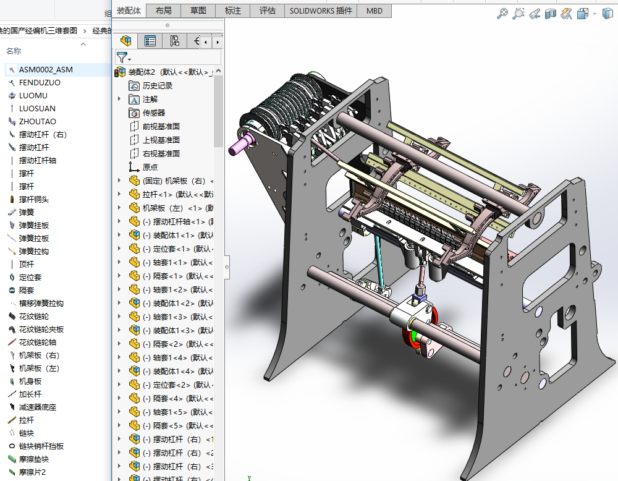This screenshot has height=481, width=618.
Task: Click the feature tree vertical scrollbar
Action: pyautogui.click(x=218, y=111)
